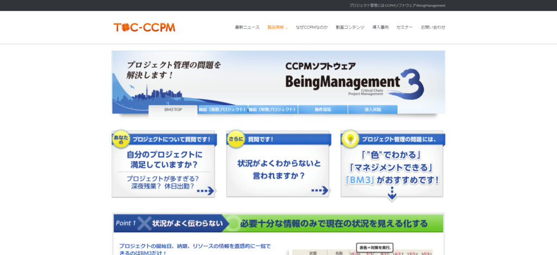Open 導入事例 in navigation
The height and width of the screenshot is (255, 557).
(380, 27)
